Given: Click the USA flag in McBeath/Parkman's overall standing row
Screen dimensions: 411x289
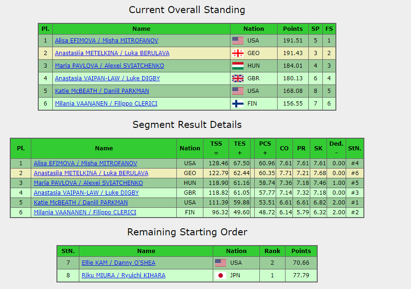Looking at the screenshot, I should coord(238,91).
